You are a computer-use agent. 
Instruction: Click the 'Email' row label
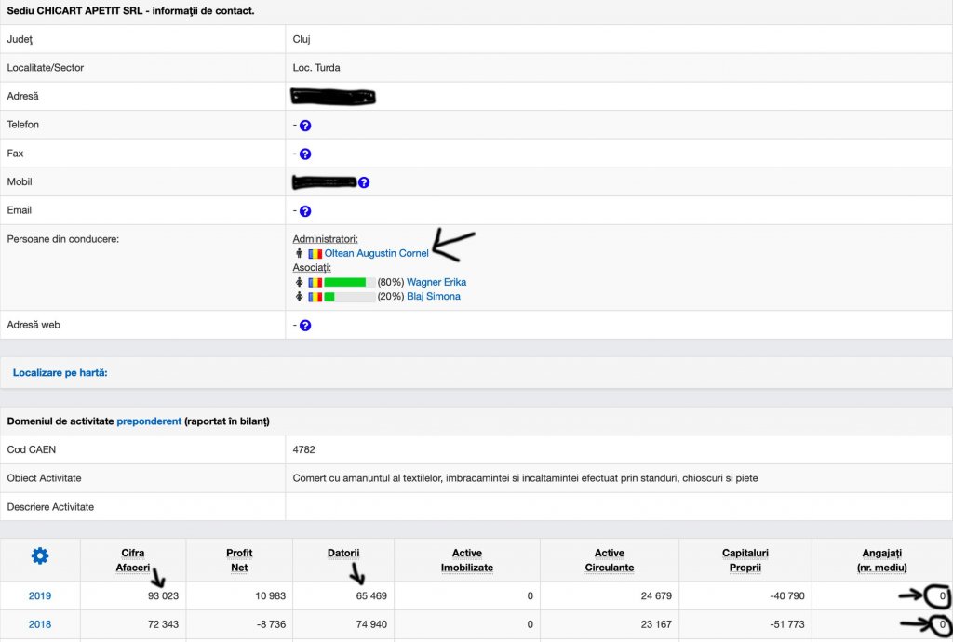[x=19, y=210]
